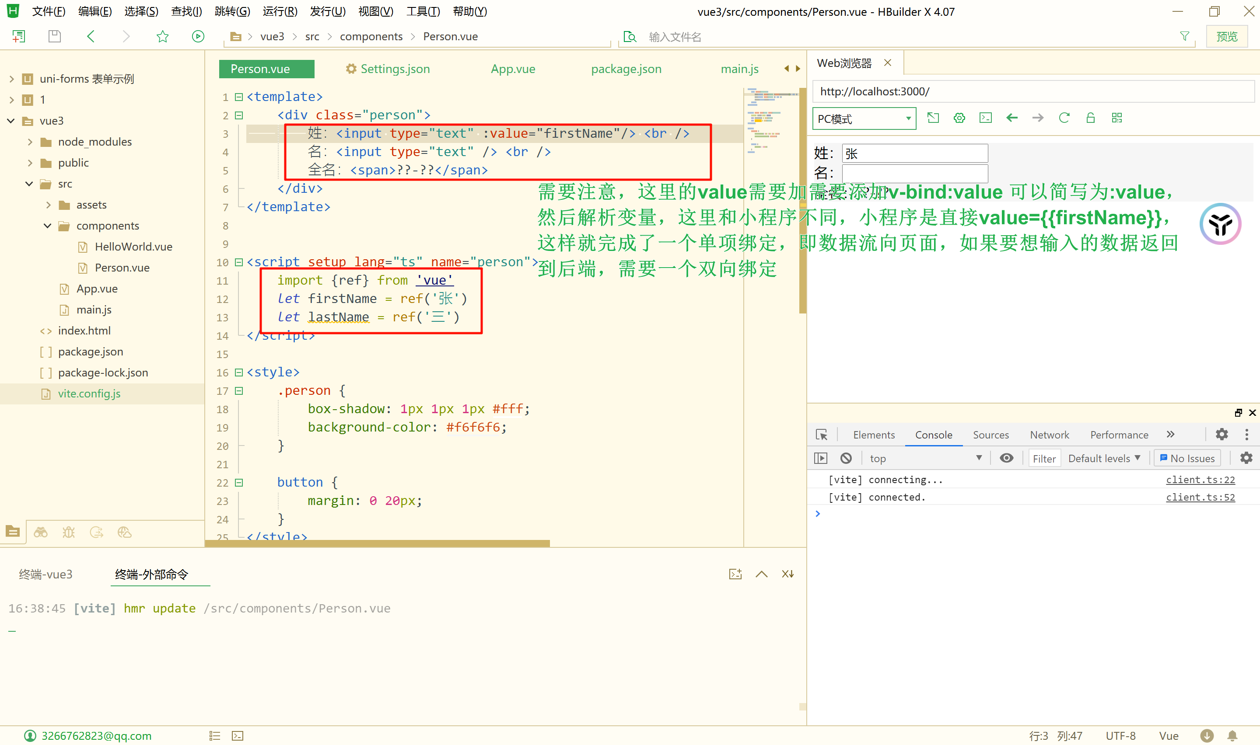Toggle the console sidebar panel button
Screen dimensions: 1260x745
(x=820, y=458)
